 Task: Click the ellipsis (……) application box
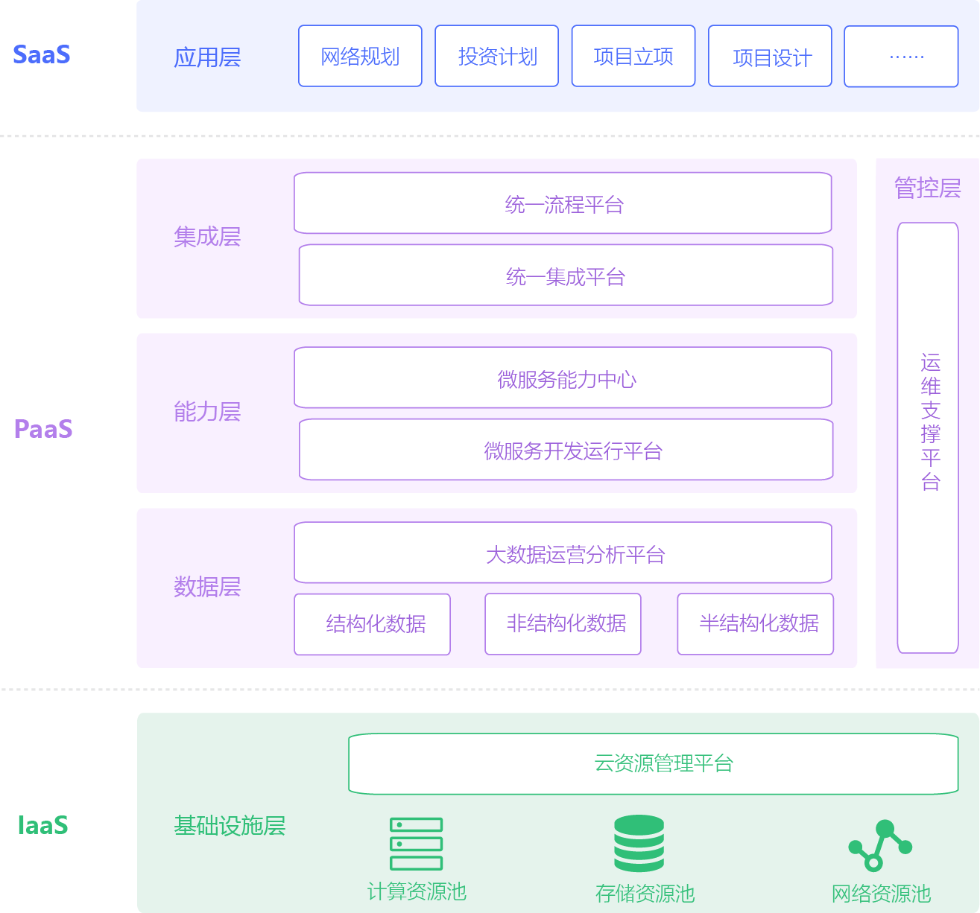(x=901, y=57)
